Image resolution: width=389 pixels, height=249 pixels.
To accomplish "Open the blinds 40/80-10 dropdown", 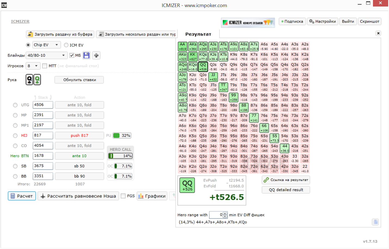I will pos(47,55).
